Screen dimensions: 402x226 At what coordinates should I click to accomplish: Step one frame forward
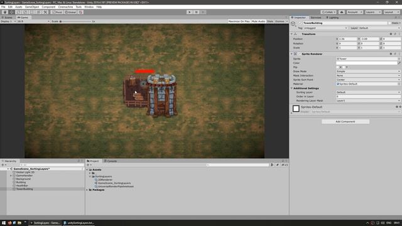pos(203,12)
